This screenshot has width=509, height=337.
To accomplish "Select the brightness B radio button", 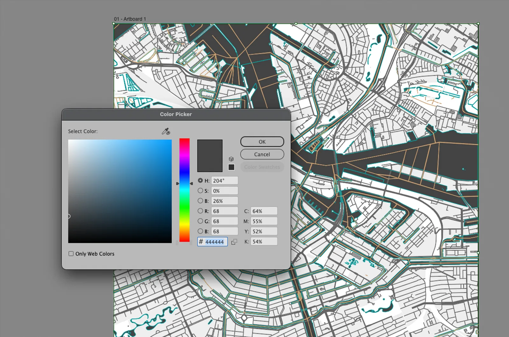I will [200, 201].
